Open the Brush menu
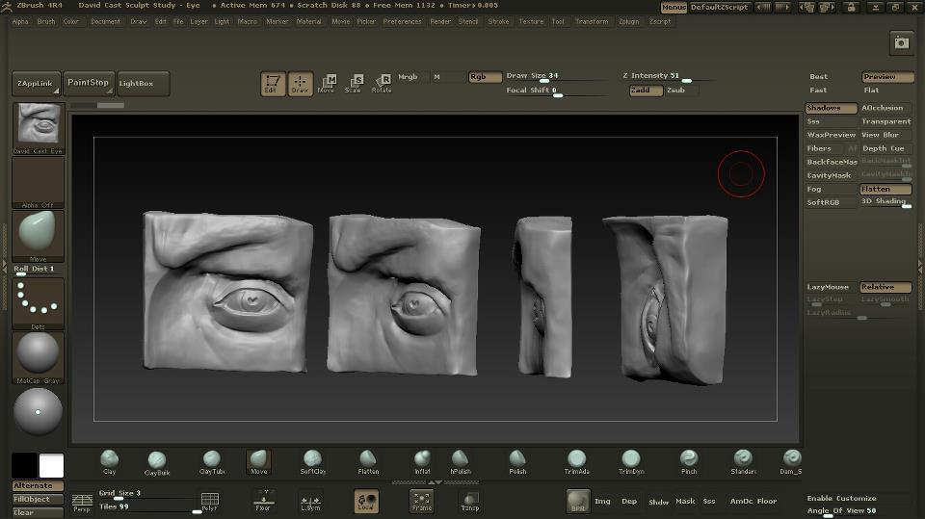The image size is (925, 519). (x=46, y=22)
